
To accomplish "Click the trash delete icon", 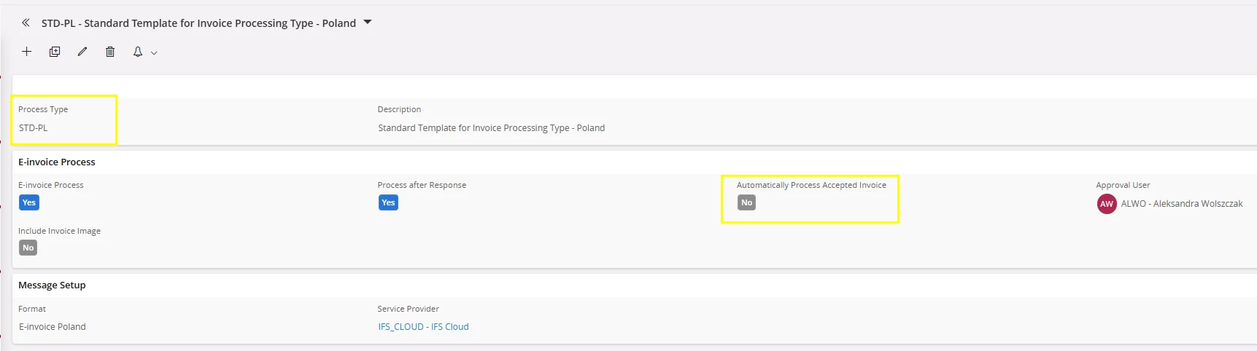I will 110,52.
